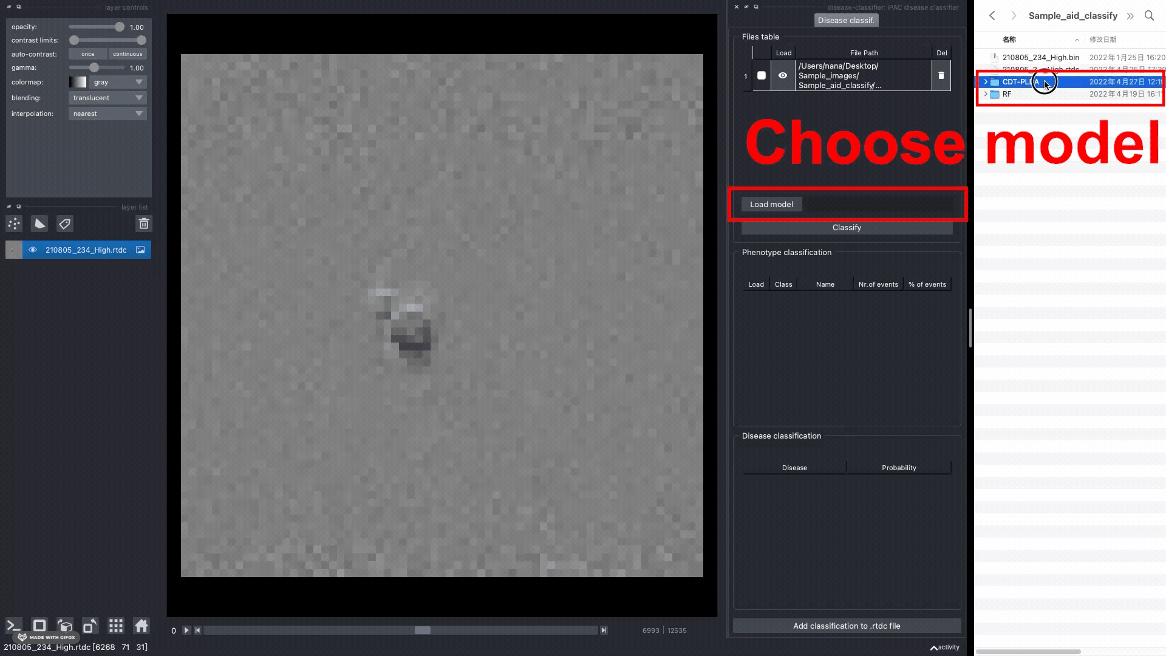Toggle 2D/3D display square icon
The width and height of the screenshot is (1166, 656).
39,626
